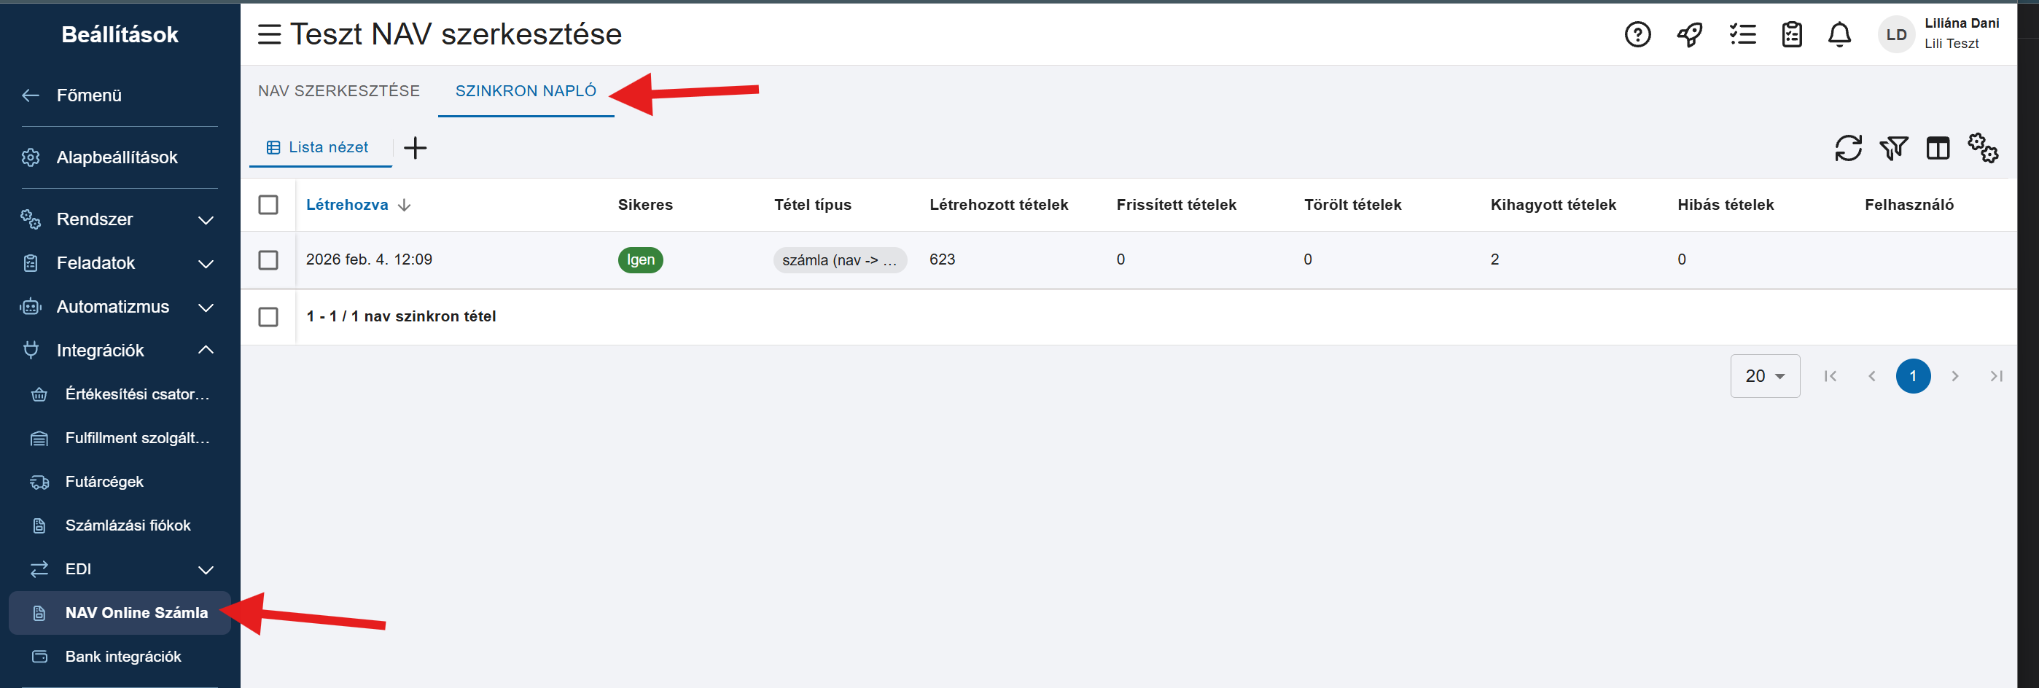The height and width of the screenshot is (688, 2039).
Task: Open the double-gear view settings icon
Action: point(1983,148)
